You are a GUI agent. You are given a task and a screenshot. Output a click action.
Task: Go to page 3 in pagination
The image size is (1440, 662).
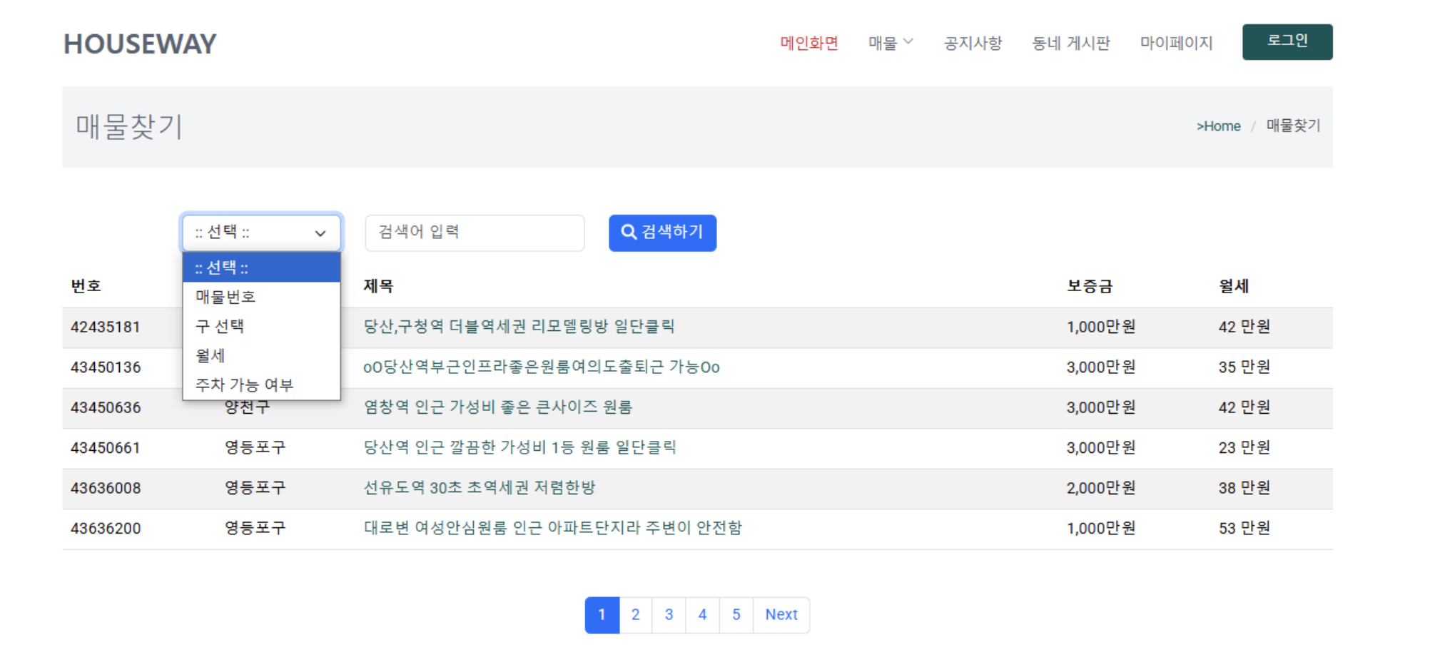point(669,614)
